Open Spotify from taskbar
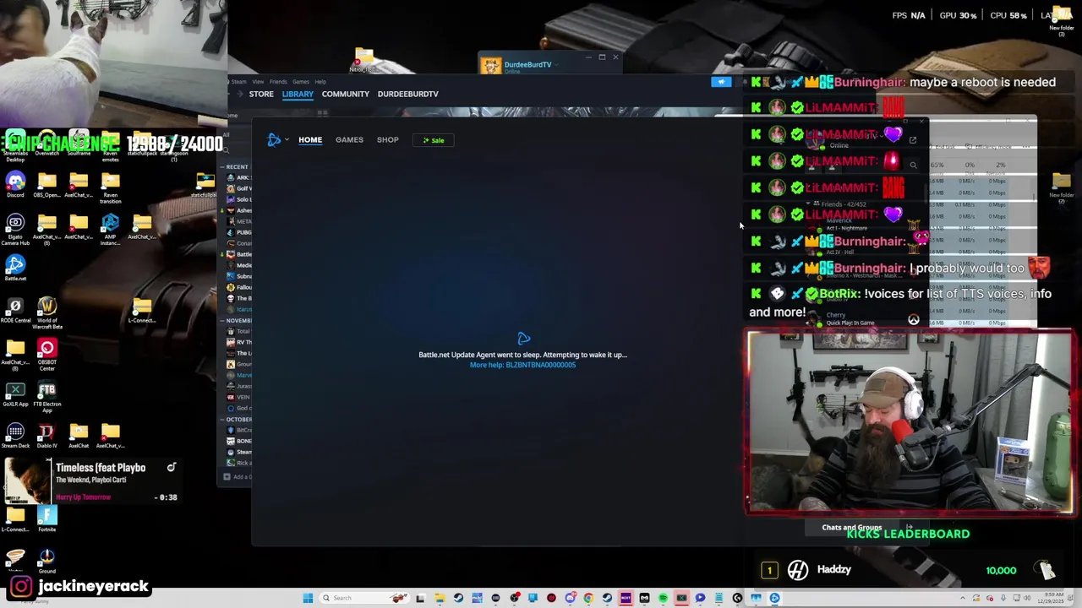Image resolution: width=1082 pixels, height=608 pixels. (x=663, y=598)
